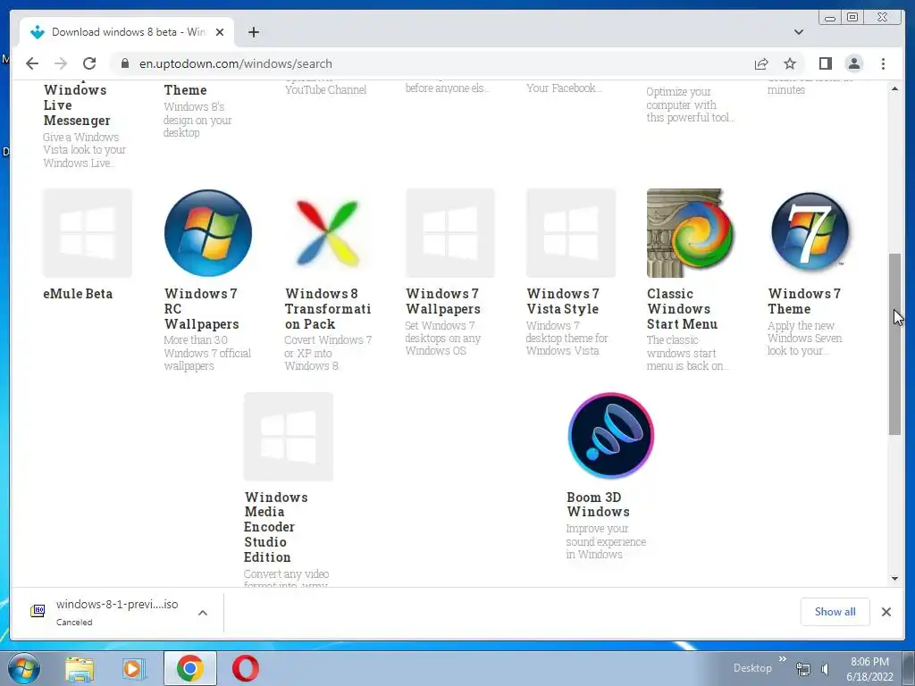Viewport: 915px width, 686px height.
Task: Click the vertical scrollbar thumb
Action: [894, 344]
